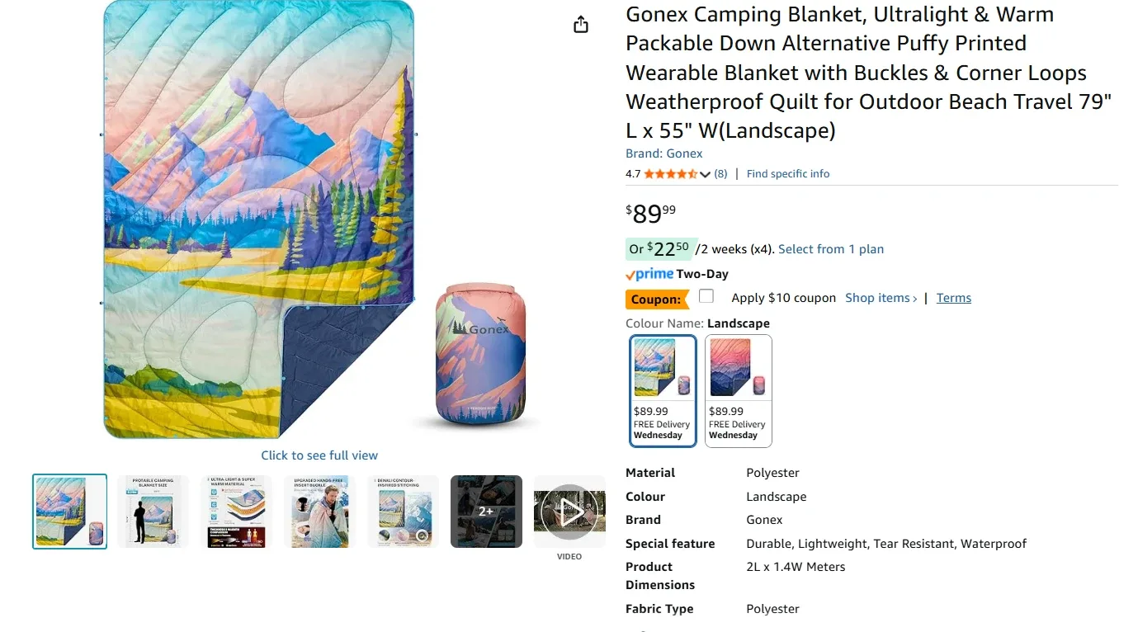The width and height of the screenshot is (1138, 632).
Task: Open the (8) ratings link
Action: [x=720, y=173]
